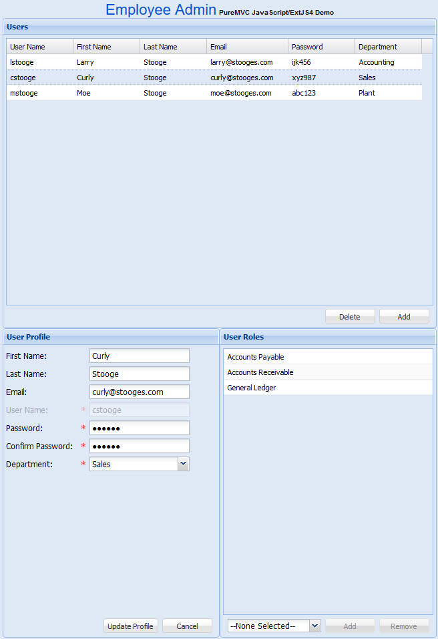
Task: Focus the Password field
Action: coord(140,428)
